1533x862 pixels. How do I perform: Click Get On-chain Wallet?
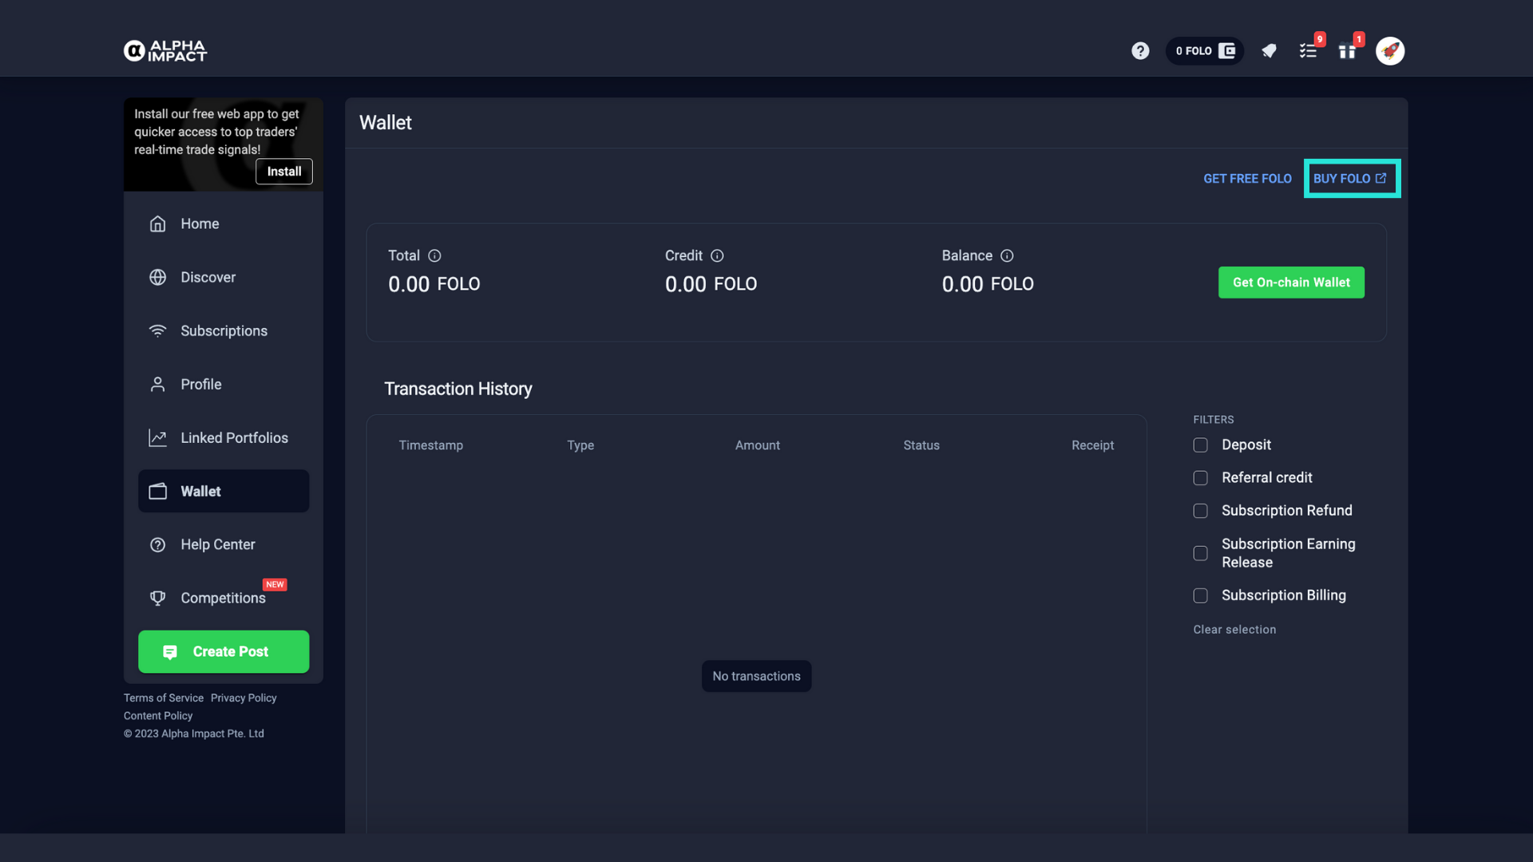click(1291, 283)
